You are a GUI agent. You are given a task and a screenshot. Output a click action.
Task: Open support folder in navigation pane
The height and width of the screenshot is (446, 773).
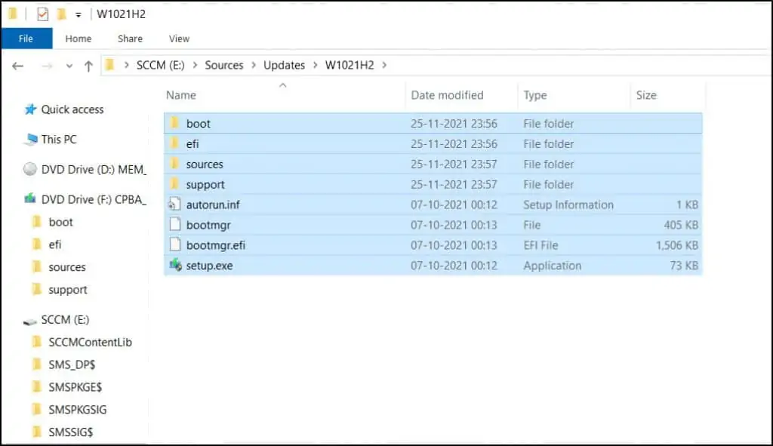pos(67,290)
